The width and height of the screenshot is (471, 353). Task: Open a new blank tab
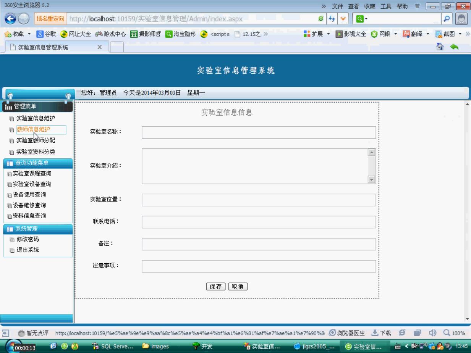point(118,47)
